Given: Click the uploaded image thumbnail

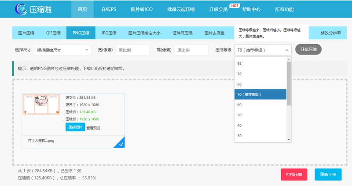Looking at the screenshot, I should click(x=41, y=104).
